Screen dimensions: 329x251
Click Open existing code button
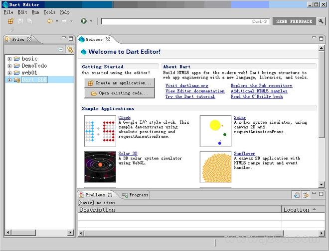pos(120,93)
